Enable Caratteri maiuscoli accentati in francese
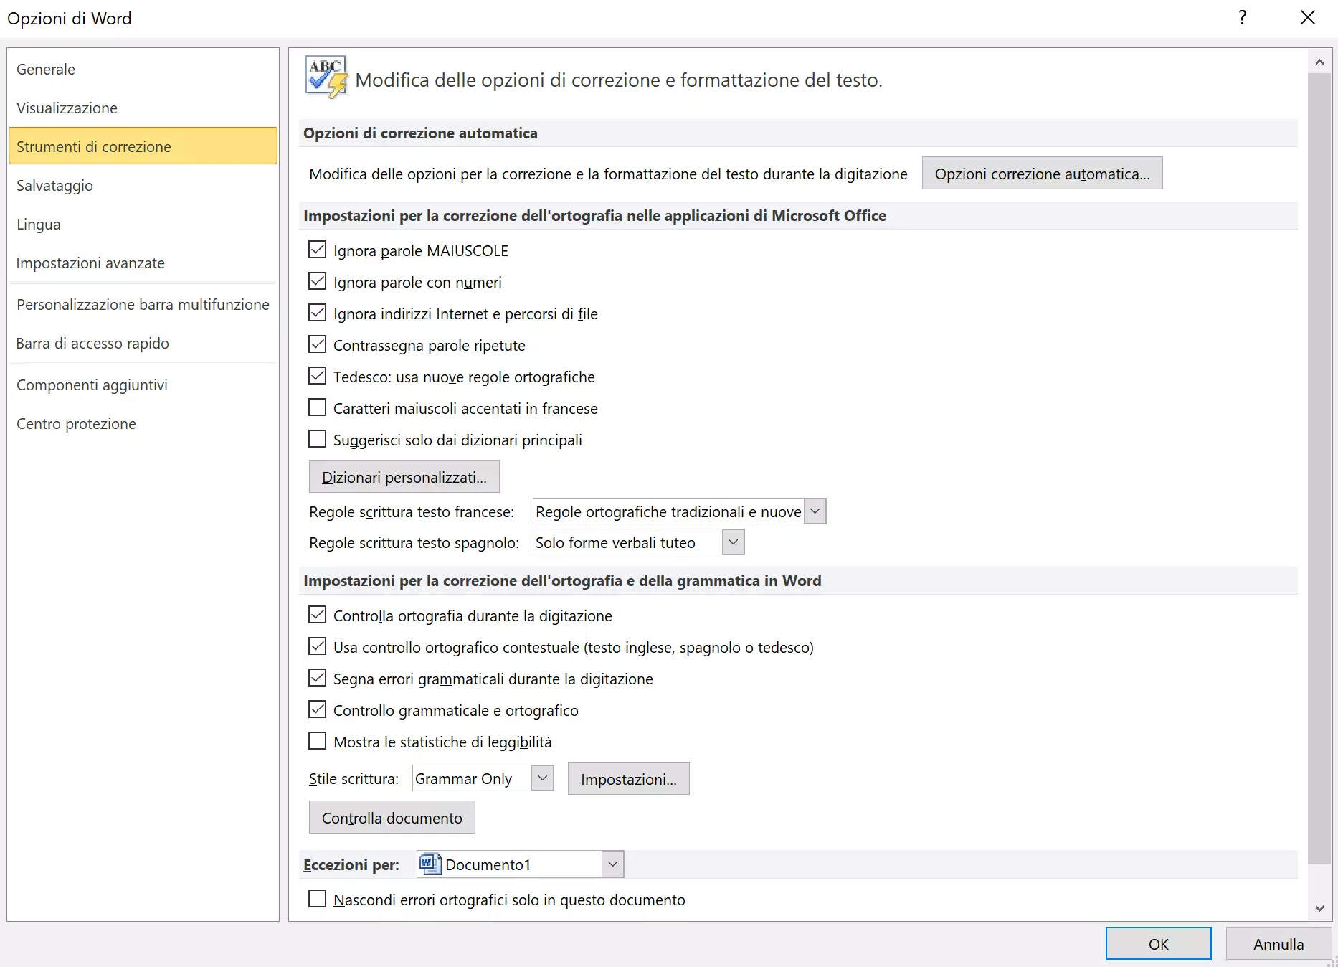This screenshot has width=1338, height=967. (x=317, y=407)
